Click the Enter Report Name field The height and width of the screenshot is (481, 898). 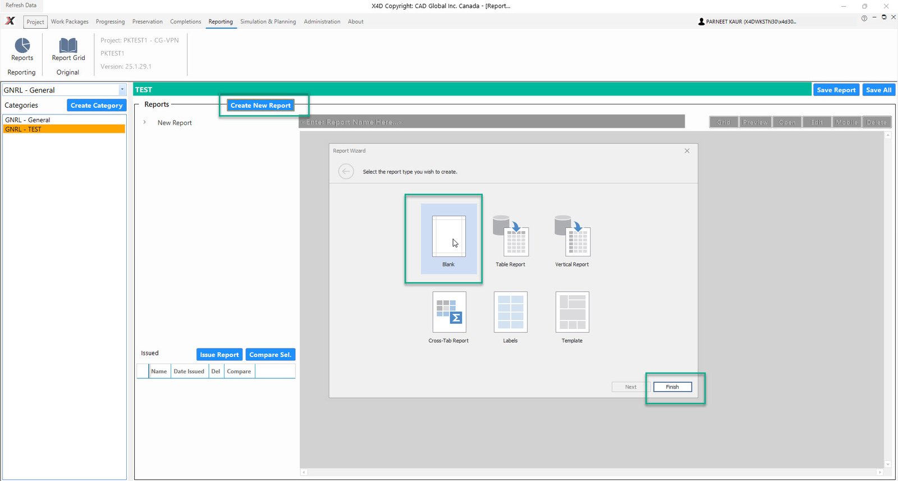point(491,122)
